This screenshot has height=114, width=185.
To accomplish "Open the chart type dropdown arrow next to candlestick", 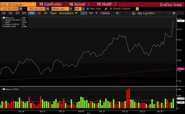I will [x=96, y=13].
